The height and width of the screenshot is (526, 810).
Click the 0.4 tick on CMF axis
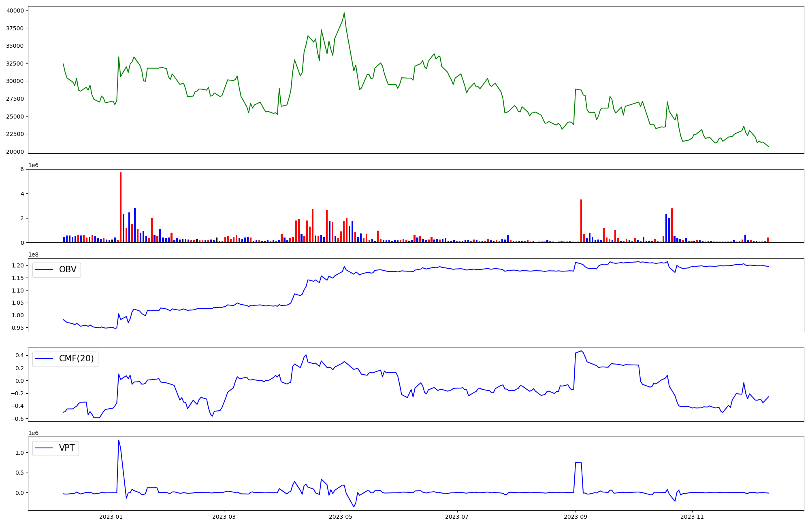tap(19, 355)
